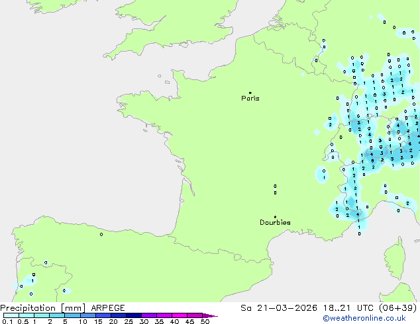The image size is (420, 324).
Task: Pick the legend swatch between 30 and 35
Action: point(150,315)
